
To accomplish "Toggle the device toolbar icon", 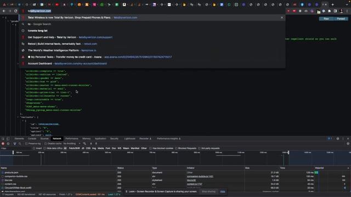I will tap(8, 138).
